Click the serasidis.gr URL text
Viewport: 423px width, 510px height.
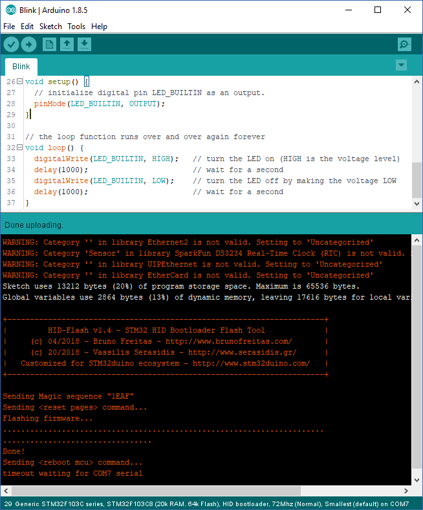click(x=243, y=353)
